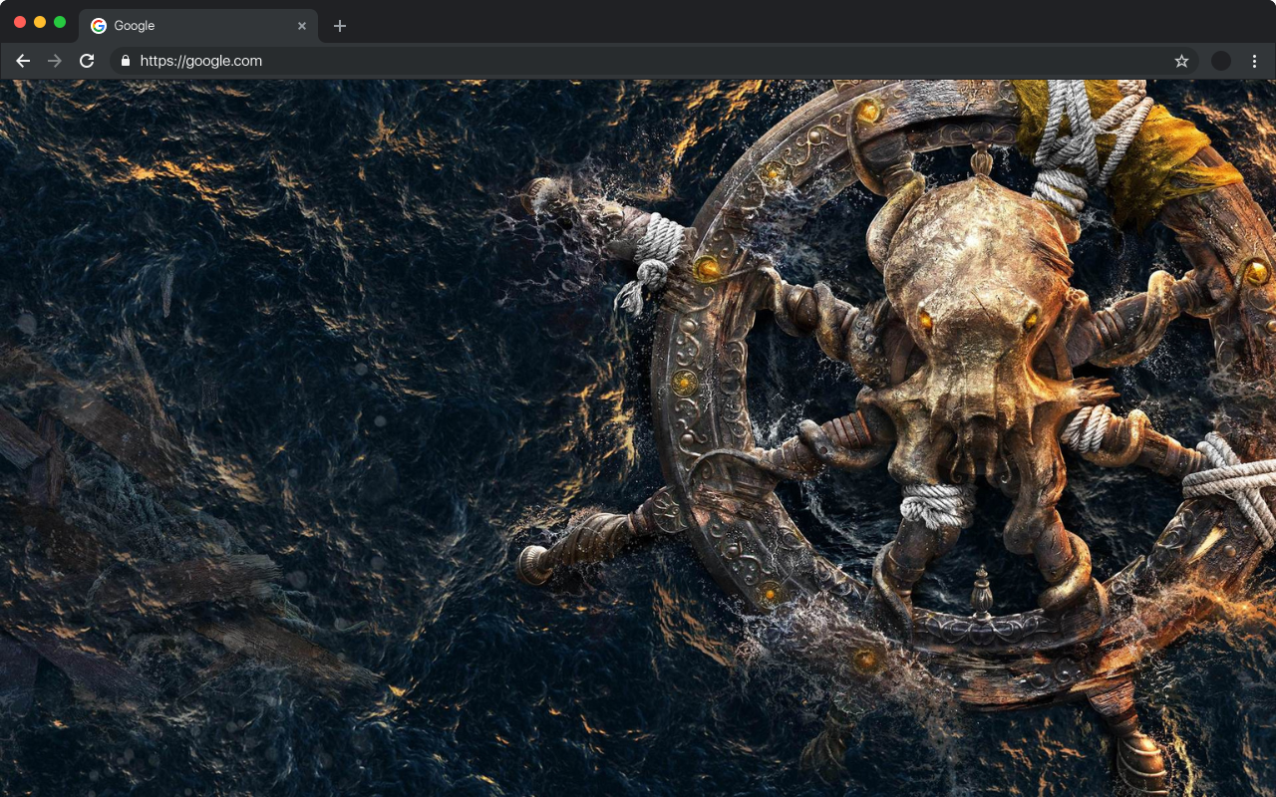Bookmark this page with the star icon
Viewport: 1276px width, 797px height.
click(x=1181, y=61)
